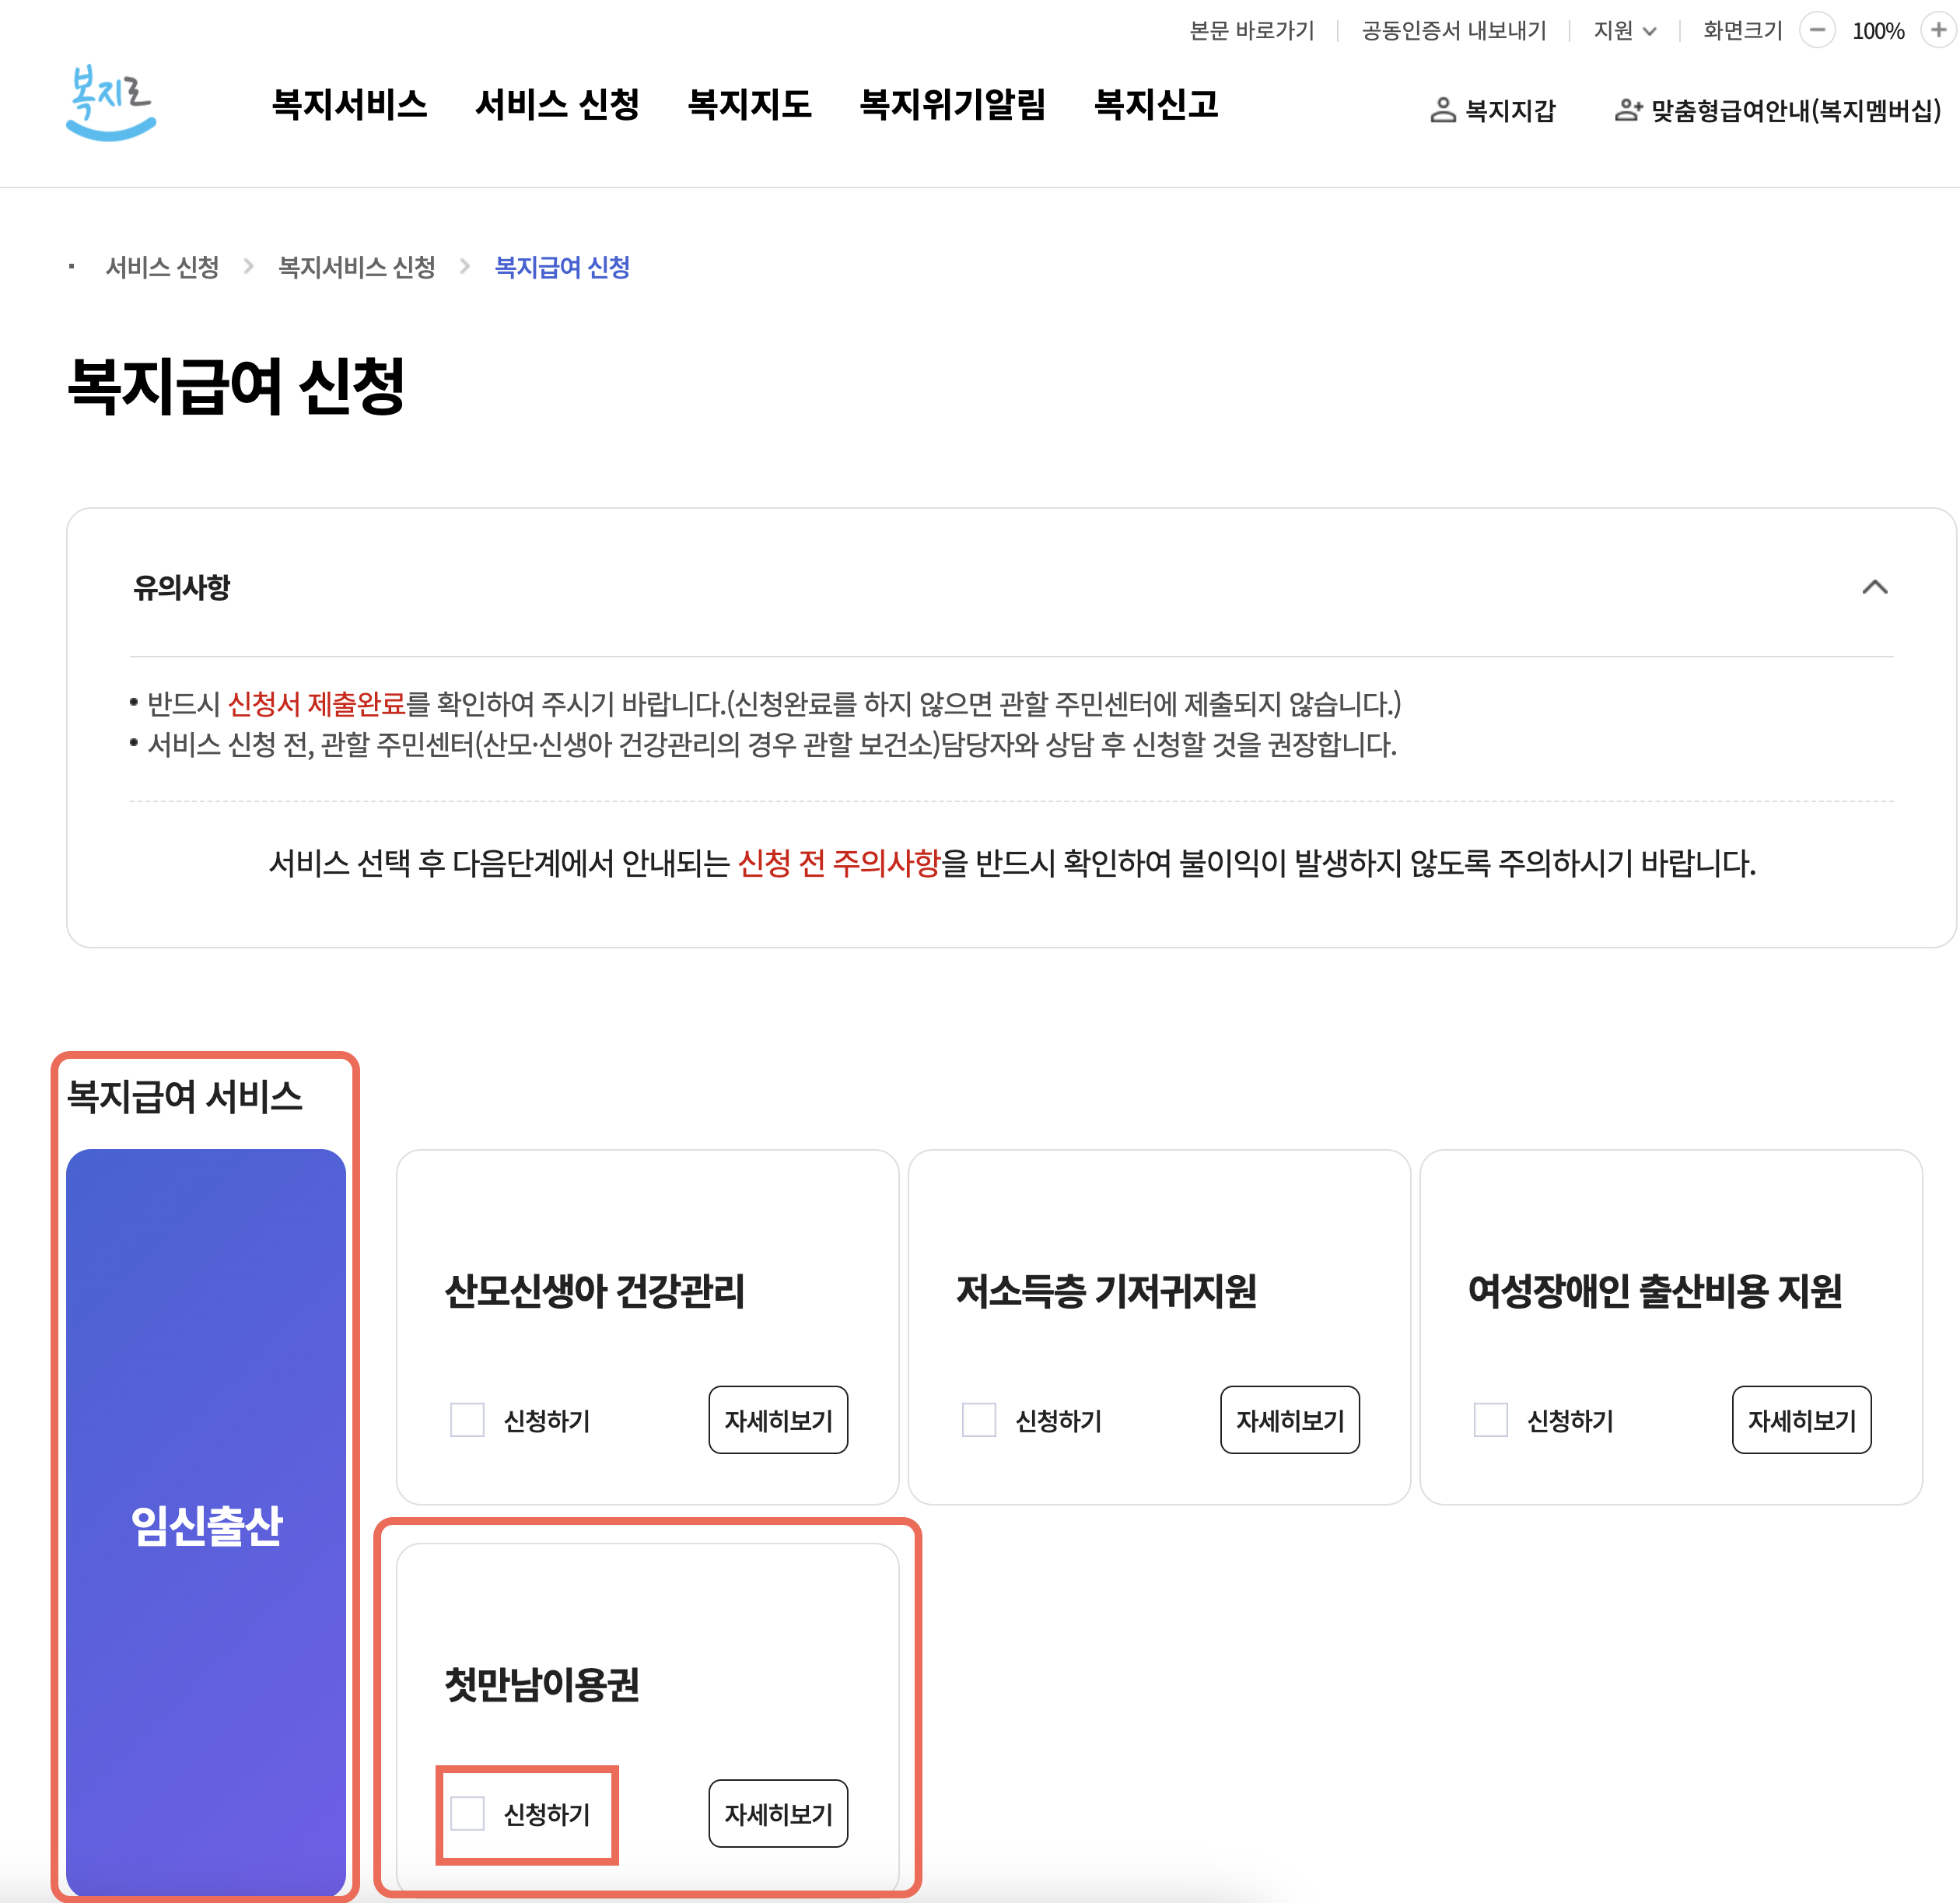Screen dimensions: 1960x1903
Task: Open the 서비스 신청 main menu
Action: 557,104
